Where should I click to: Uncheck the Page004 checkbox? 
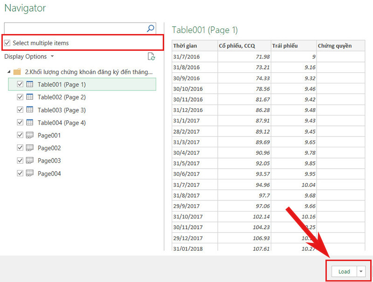coord(20,173)
